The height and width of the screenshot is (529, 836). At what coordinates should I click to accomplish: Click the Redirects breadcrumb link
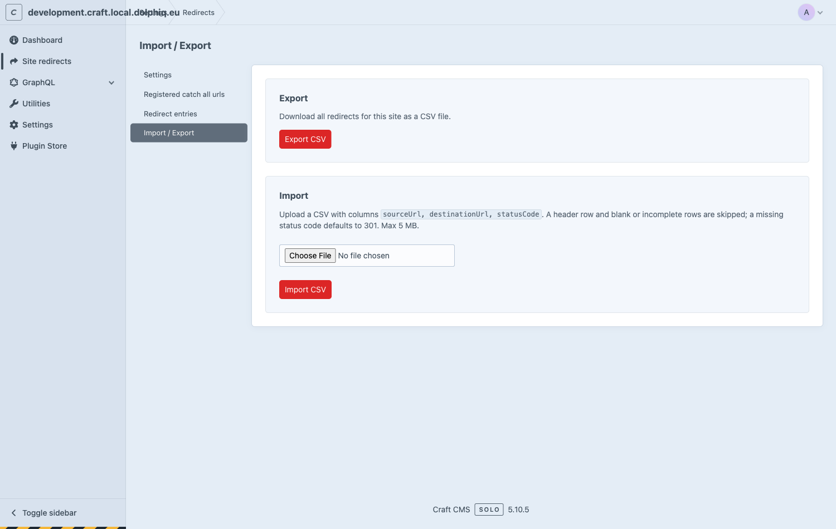pyautogui.click(x=198, y=12)
